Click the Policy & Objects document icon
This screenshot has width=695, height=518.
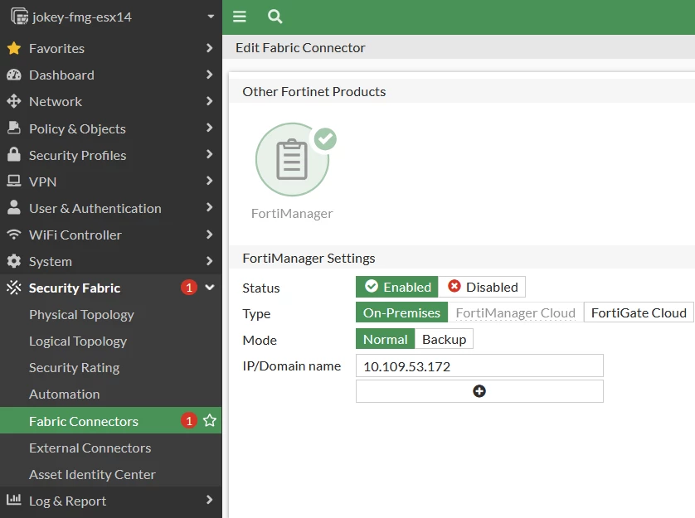14,128
